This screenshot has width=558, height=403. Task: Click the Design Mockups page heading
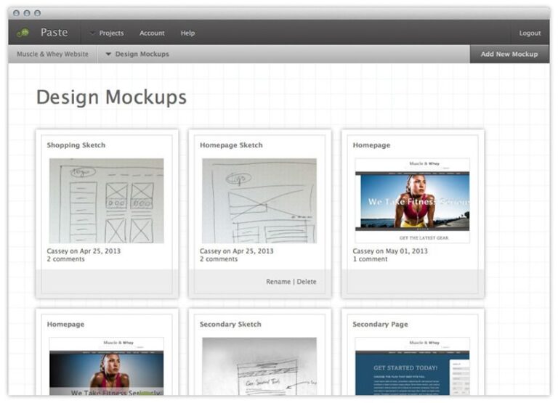coord(111,97)
